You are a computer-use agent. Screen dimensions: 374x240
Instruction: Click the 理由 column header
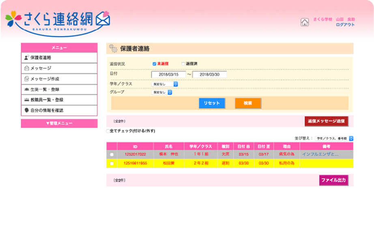[x=287, y=146]
